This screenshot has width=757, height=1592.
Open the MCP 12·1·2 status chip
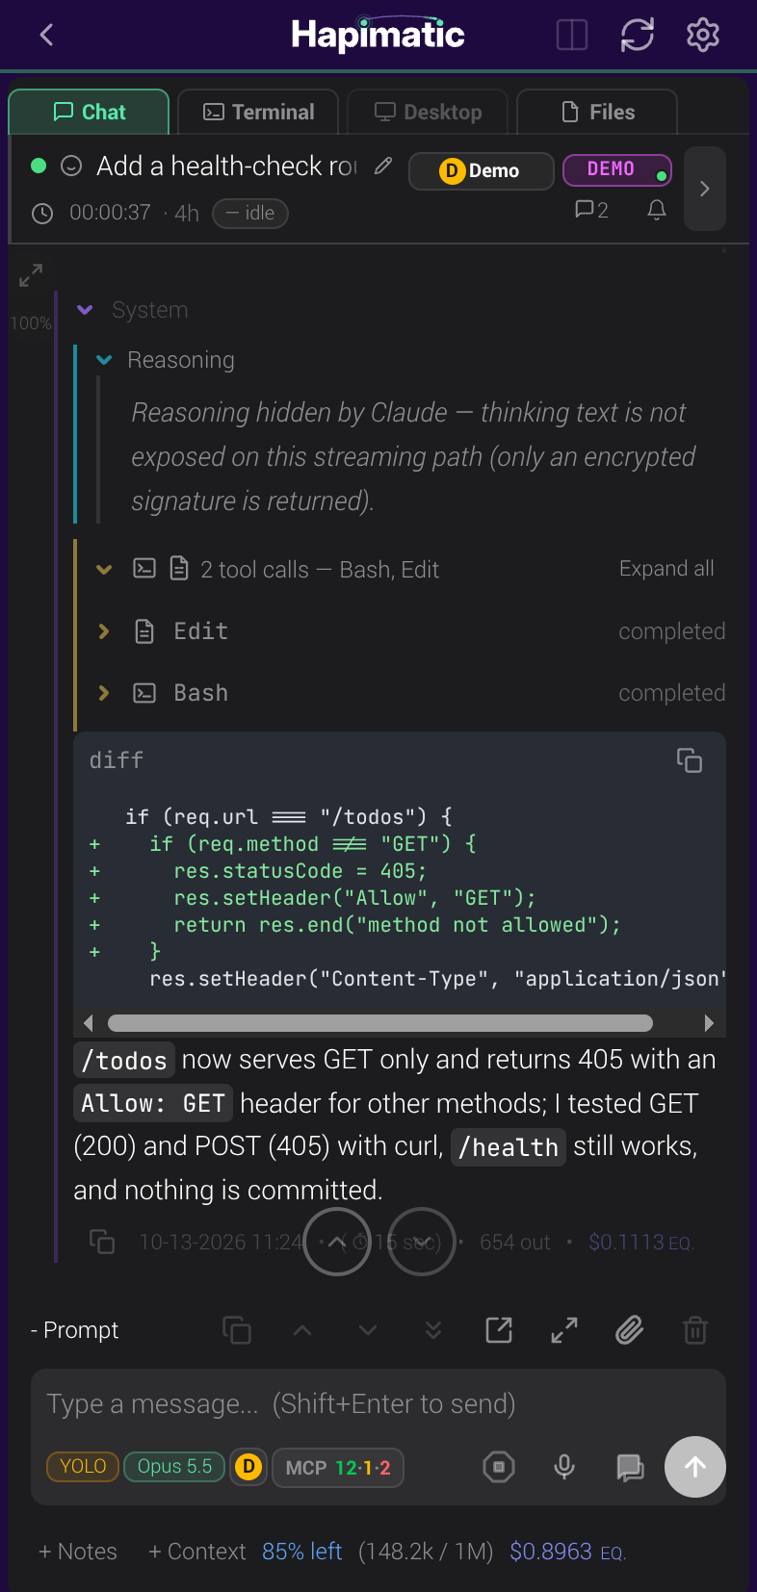point(338,1468)
